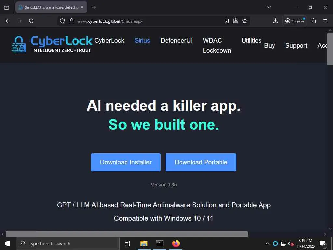The width and height of the screenshot is (333, 250).
Task: Open the CyberLock nav menu item
Action: pos(109,40)
